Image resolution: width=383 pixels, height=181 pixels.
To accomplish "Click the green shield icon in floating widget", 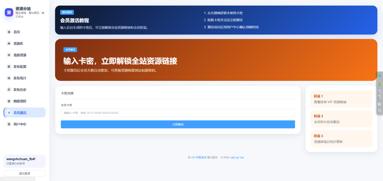I will pyautogui.click(x=380, y=75).
